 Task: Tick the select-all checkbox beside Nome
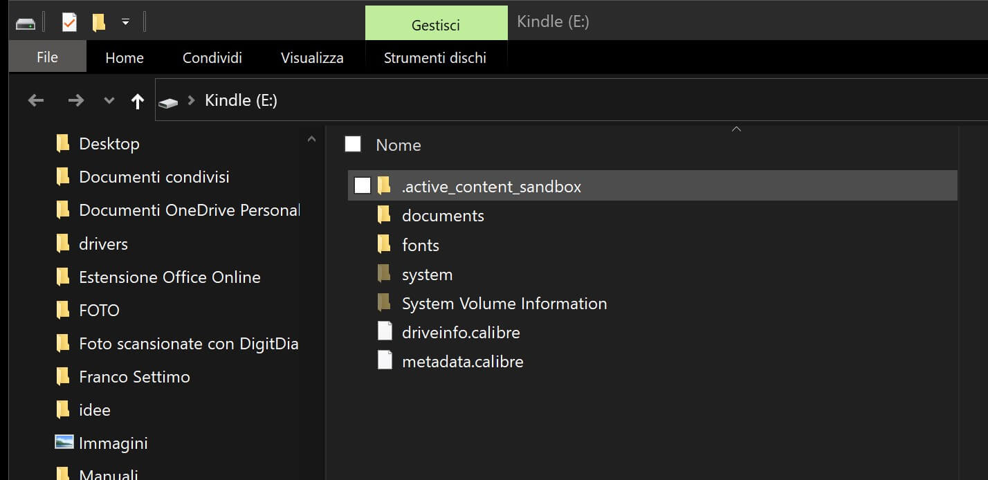coord(353,144)
